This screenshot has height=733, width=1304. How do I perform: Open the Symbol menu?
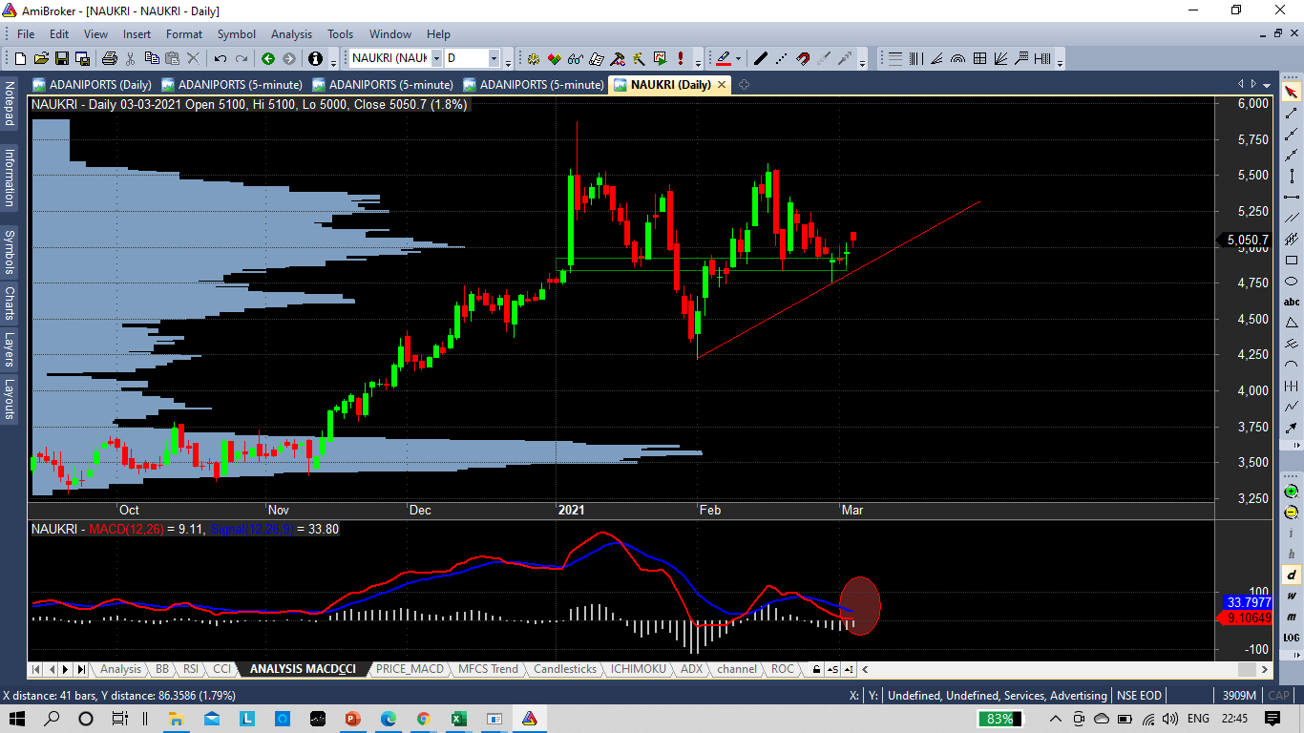237,34
